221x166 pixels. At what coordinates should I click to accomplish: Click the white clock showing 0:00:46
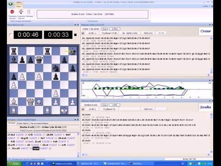coord(28,35)
